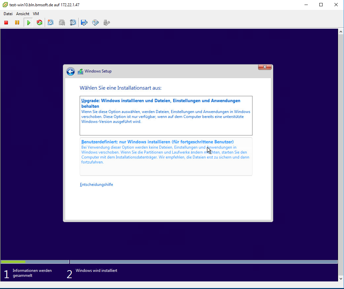Connect USB device via toolbar icon
This screenshot has width=344, height=289.
[x=107, y=23]
